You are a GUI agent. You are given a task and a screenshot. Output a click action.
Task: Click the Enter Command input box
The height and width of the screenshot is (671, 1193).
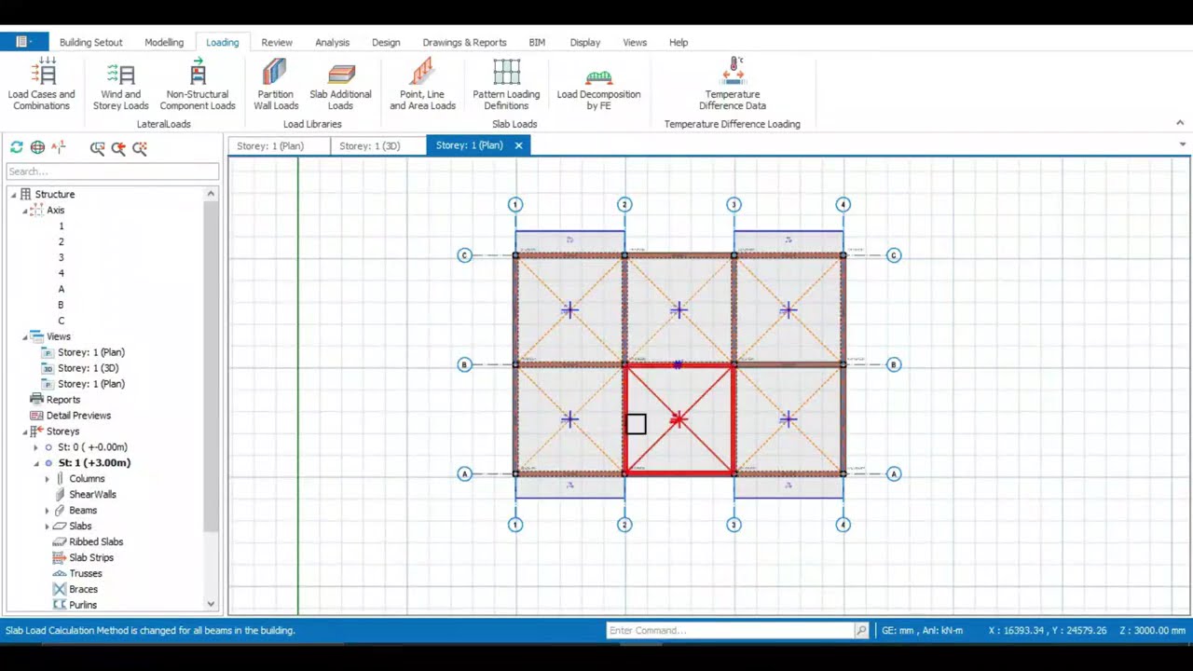pos(731,631)
